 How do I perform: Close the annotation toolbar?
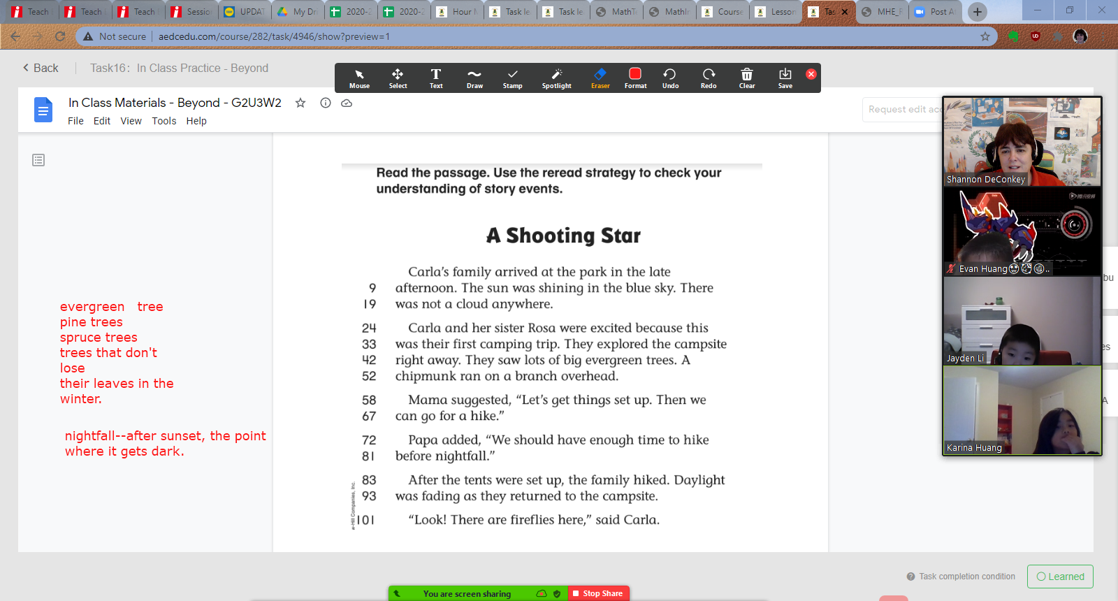click(811, 74)
